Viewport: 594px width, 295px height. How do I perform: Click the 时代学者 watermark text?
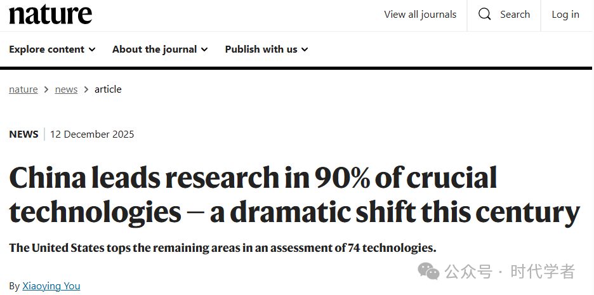pos(543,272)
